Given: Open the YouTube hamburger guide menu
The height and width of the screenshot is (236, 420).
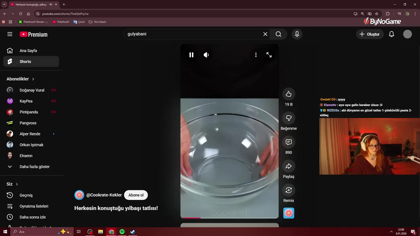Looking at the screenshot, I should 10,34.
